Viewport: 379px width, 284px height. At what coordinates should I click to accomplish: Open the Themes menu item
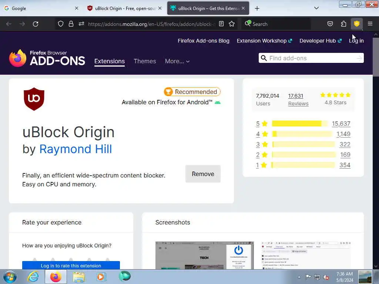click(x=145, y=61)
